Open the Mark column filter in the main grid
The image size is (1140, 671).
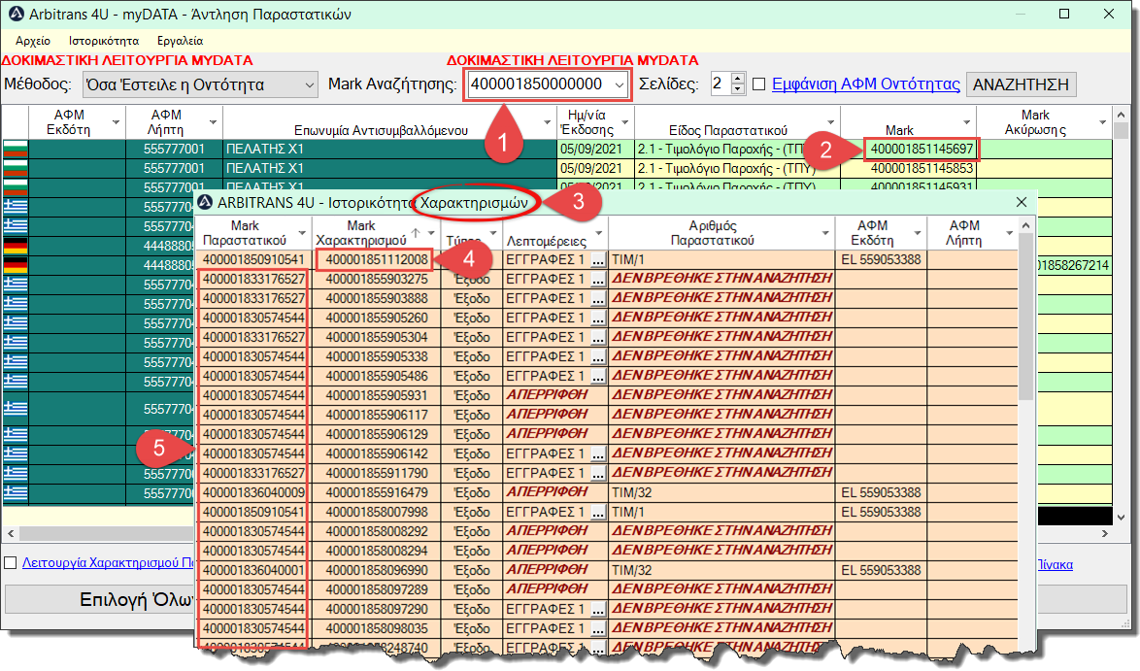[967, 122]
